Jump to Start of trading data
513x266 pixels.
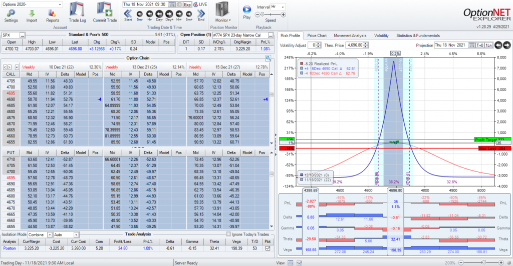click(128, 13)
